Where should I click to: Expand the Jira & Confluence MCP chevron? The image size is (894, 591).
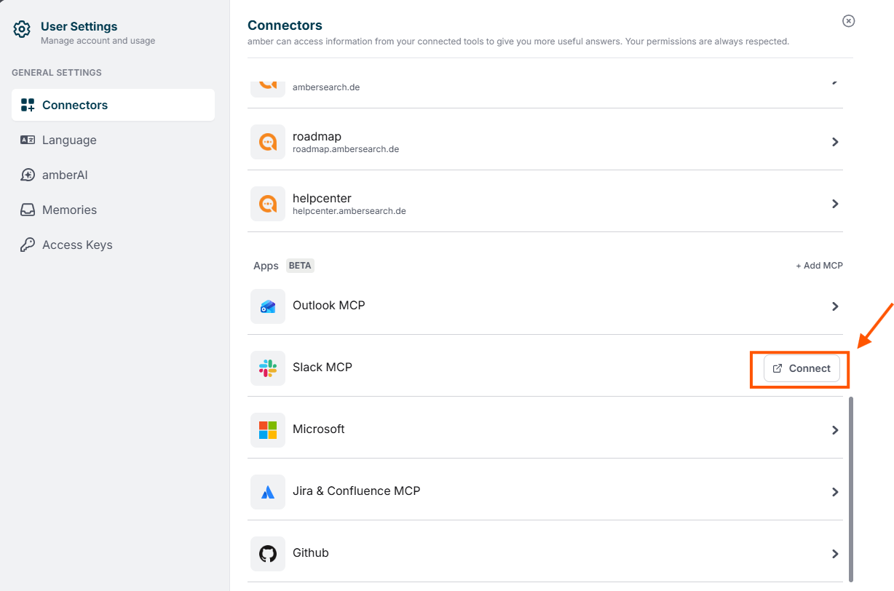(835, 492)
